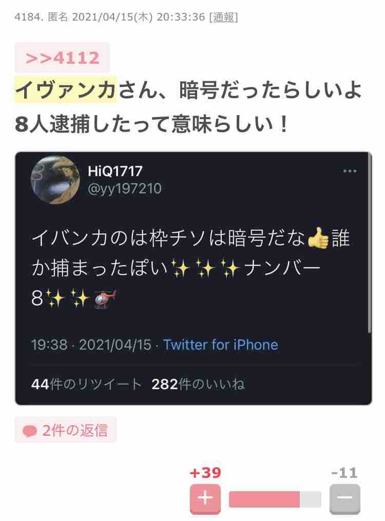Open the Twitter for iPhone link
The width and height of the screenshot is (385, 521).
220,345
